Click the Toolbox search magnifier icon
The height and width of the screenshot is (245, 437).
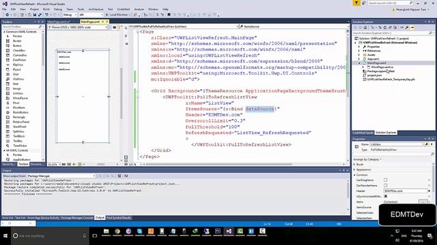[40, 27]
